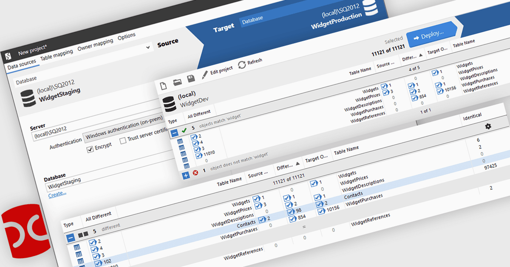510x267 pixels.
Task: Click the app logo in the New project title bar
Action: coord(8,56)
